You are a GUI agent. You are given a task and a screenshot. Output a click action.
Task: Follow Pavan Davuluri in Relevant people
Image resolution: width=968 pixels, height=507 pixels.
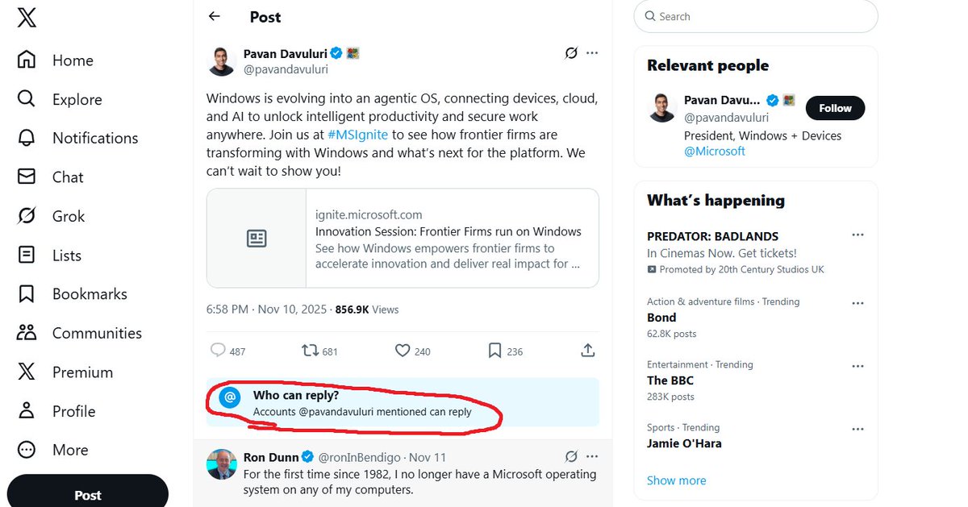pyautogui.click(x=835, y=108)
